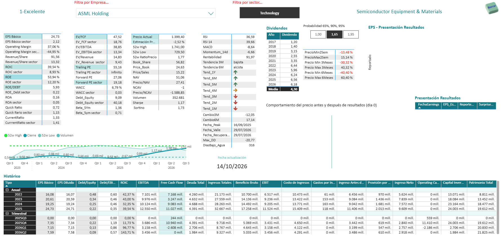The image size is (501, 240).
Task: Collapse the Anual rows group
Action: tap(7, 190)
